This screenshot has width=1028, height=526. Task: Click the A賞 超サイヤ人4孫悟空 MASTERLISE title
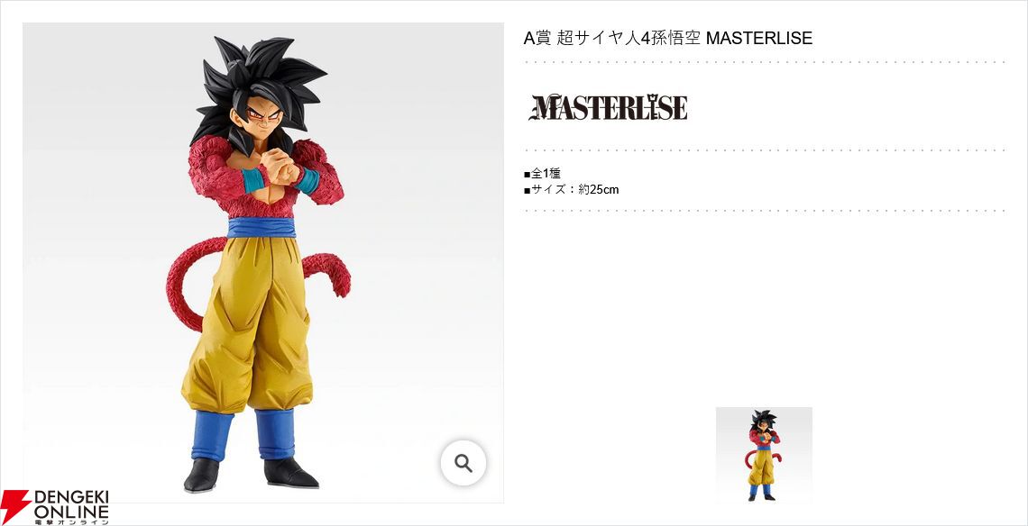click(x=668, y=38)
